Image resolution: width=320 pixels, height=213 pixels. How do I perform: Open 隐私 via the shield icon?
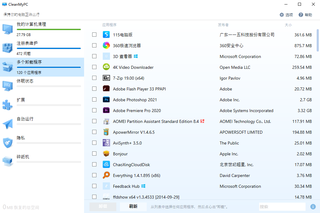(7, 142)
